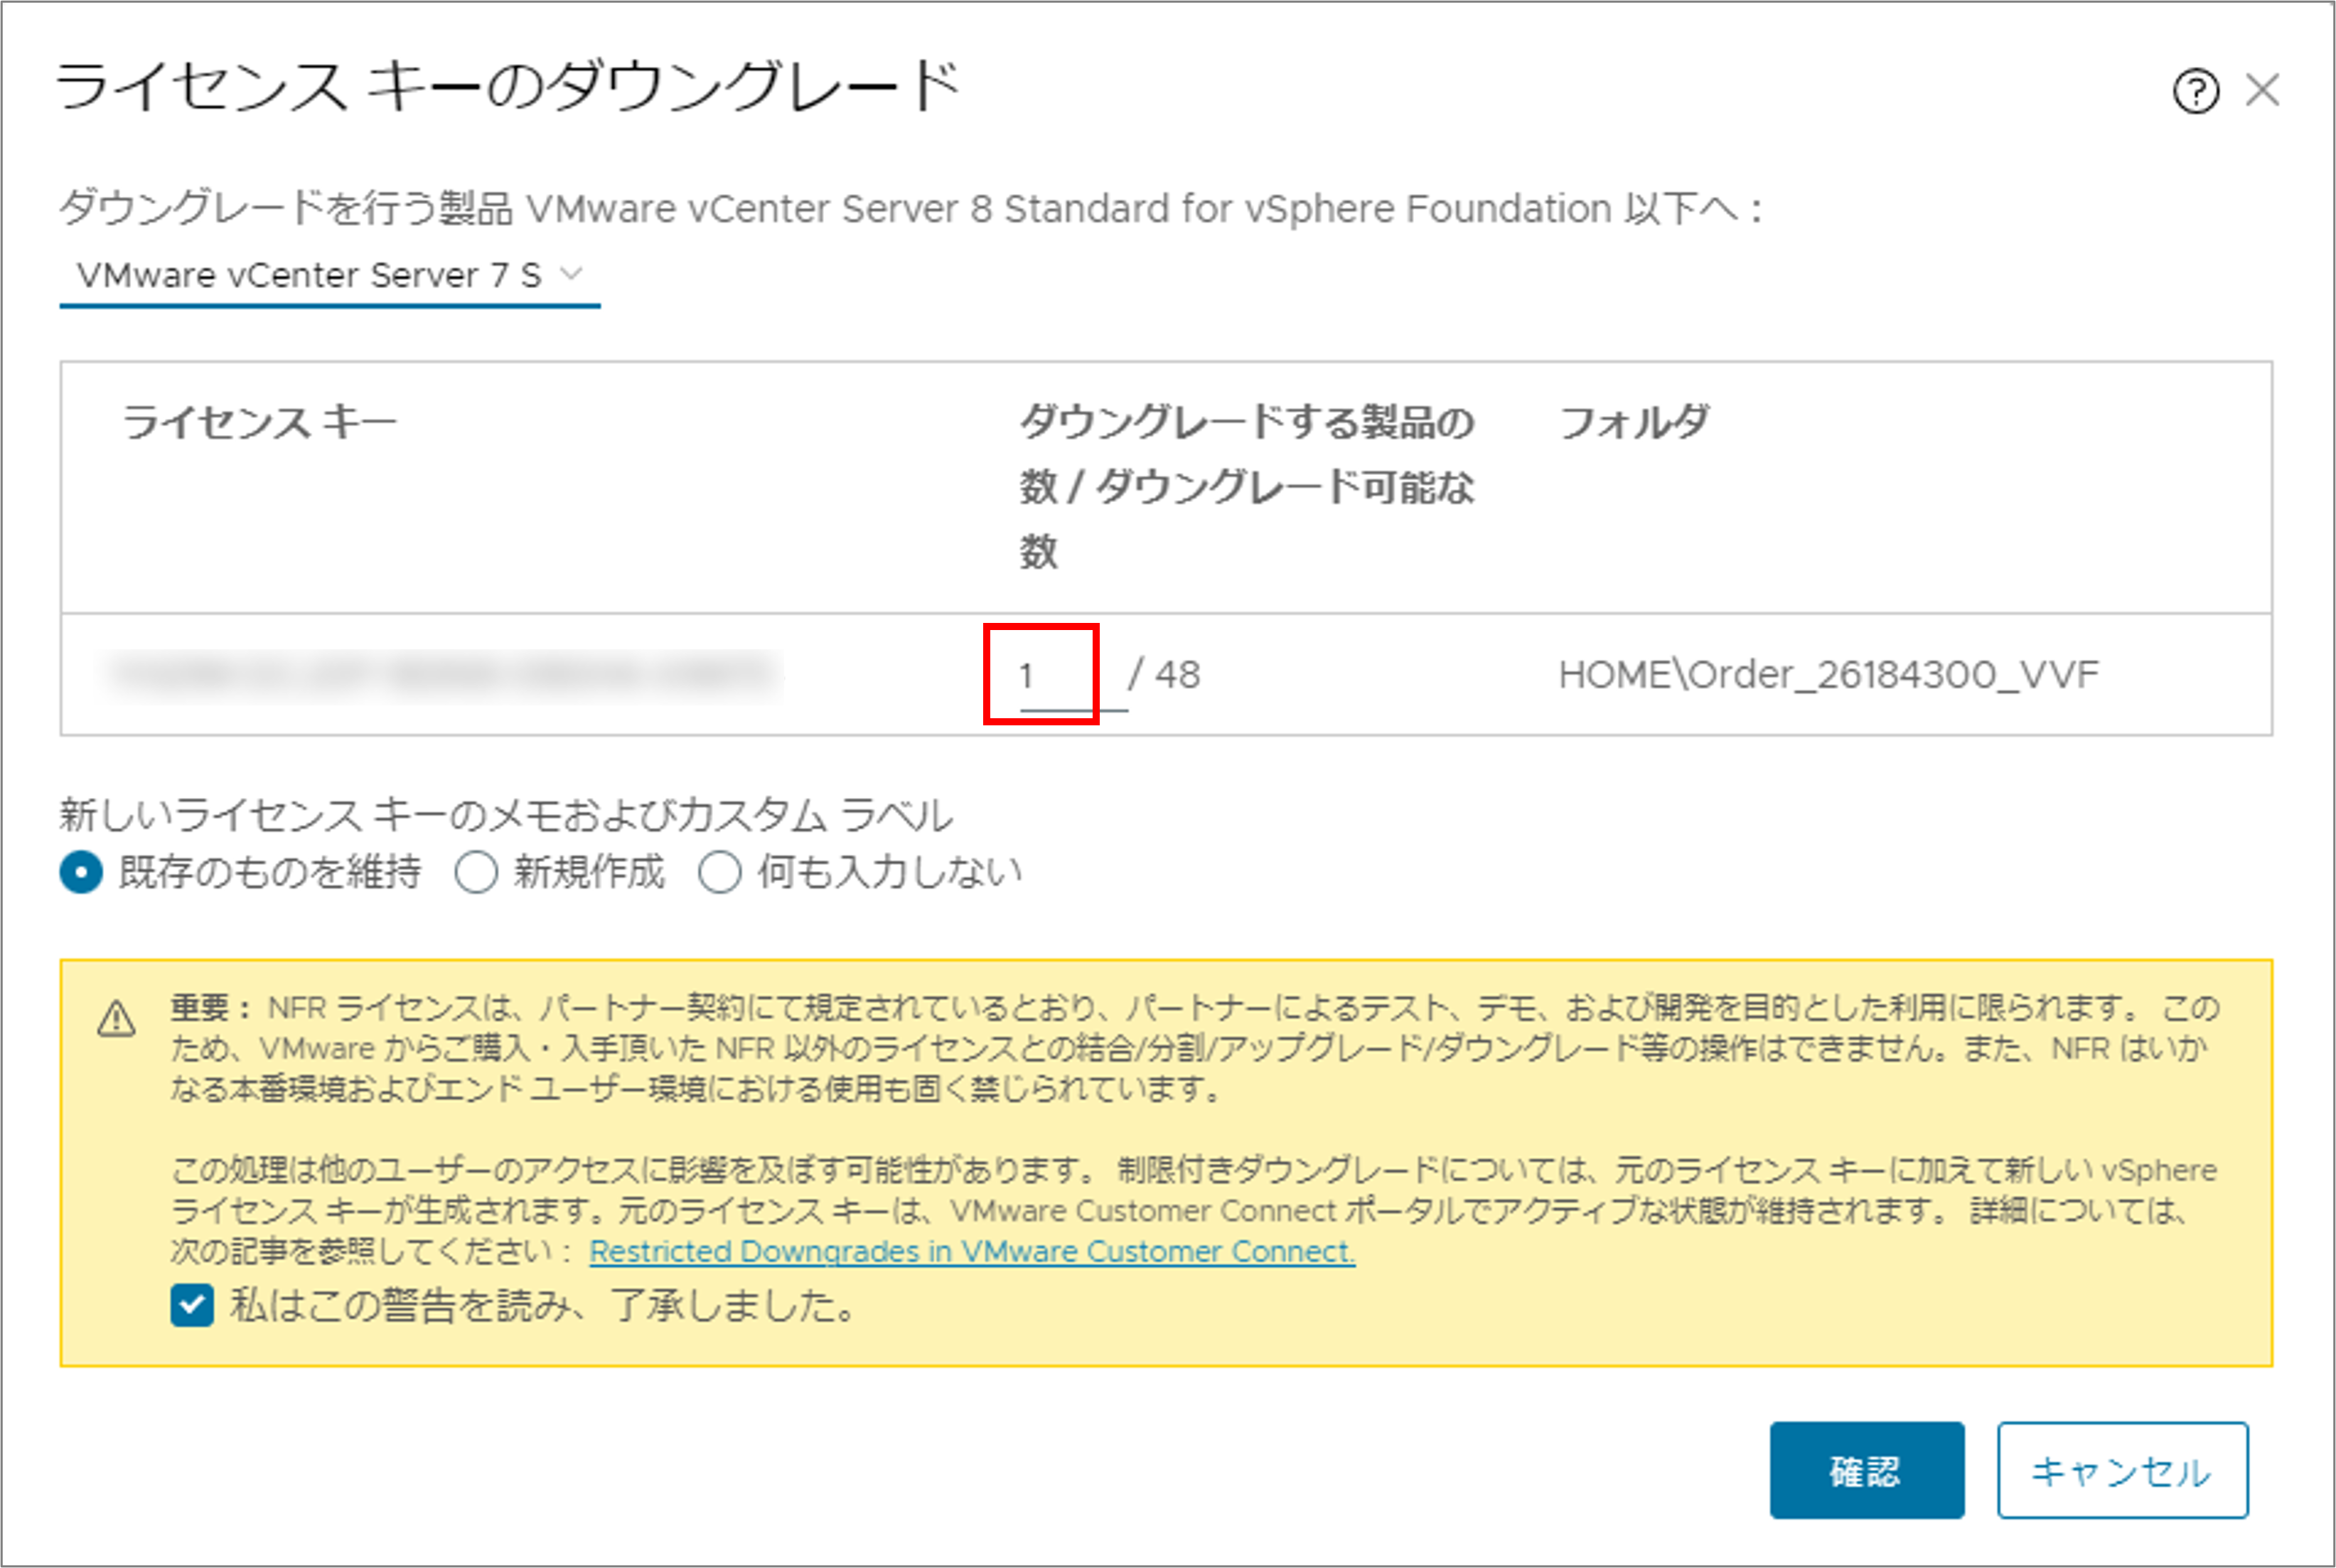
Task: Open Restricted Downgrades in VMware Customer Connect link
Action: point(972,1251)
